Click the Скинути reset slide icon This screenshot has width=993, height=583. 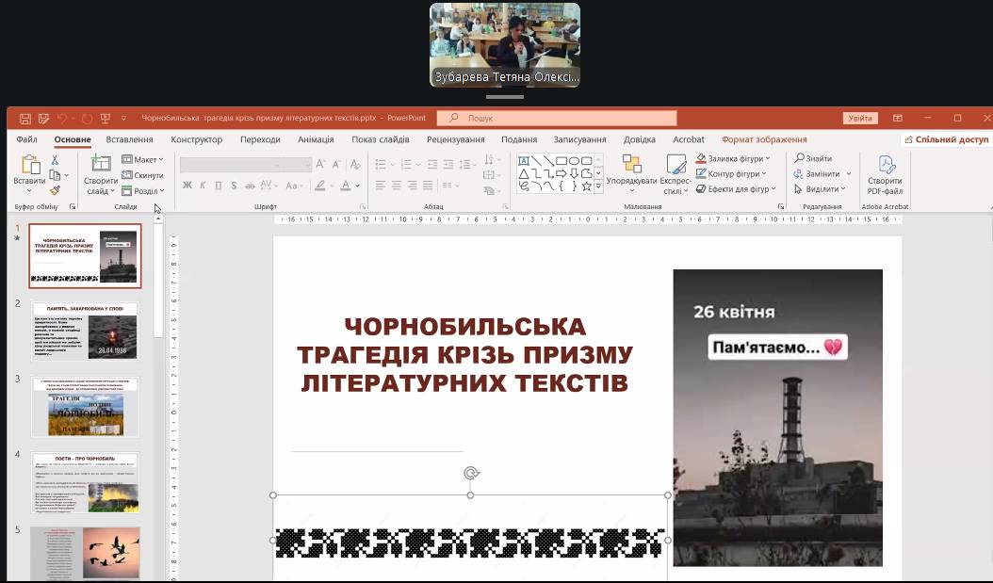[142, 175]
